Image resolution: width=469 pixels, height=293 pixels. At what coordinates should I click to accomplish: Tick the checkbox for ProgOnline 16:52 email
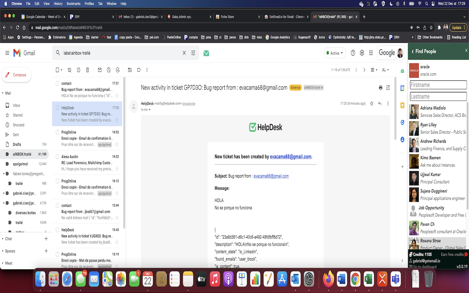point(57,132)
